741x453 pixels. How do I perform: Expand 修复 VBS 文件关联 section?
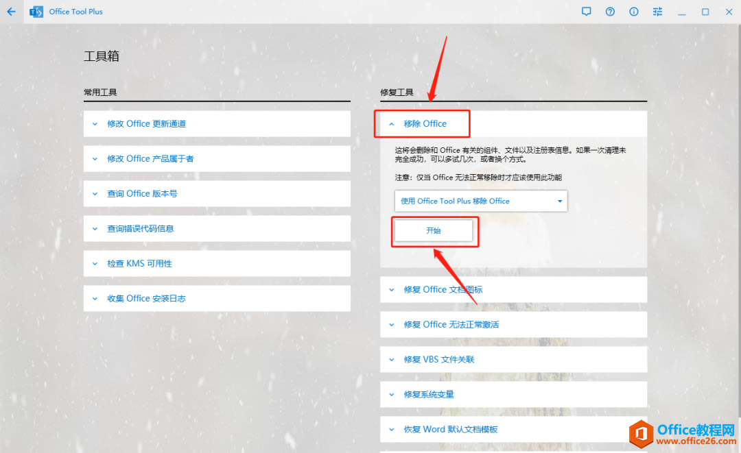[x=513, y=360]
